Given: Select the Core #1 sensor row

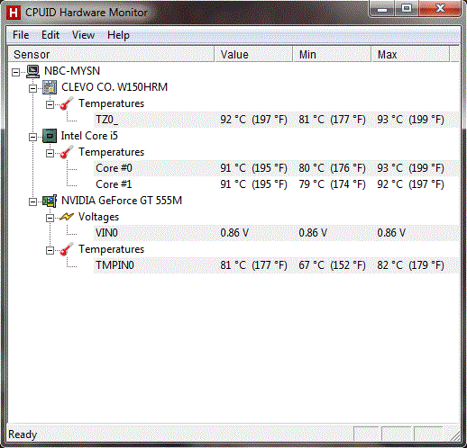Looking at the screenshot, I should [277, 184].
